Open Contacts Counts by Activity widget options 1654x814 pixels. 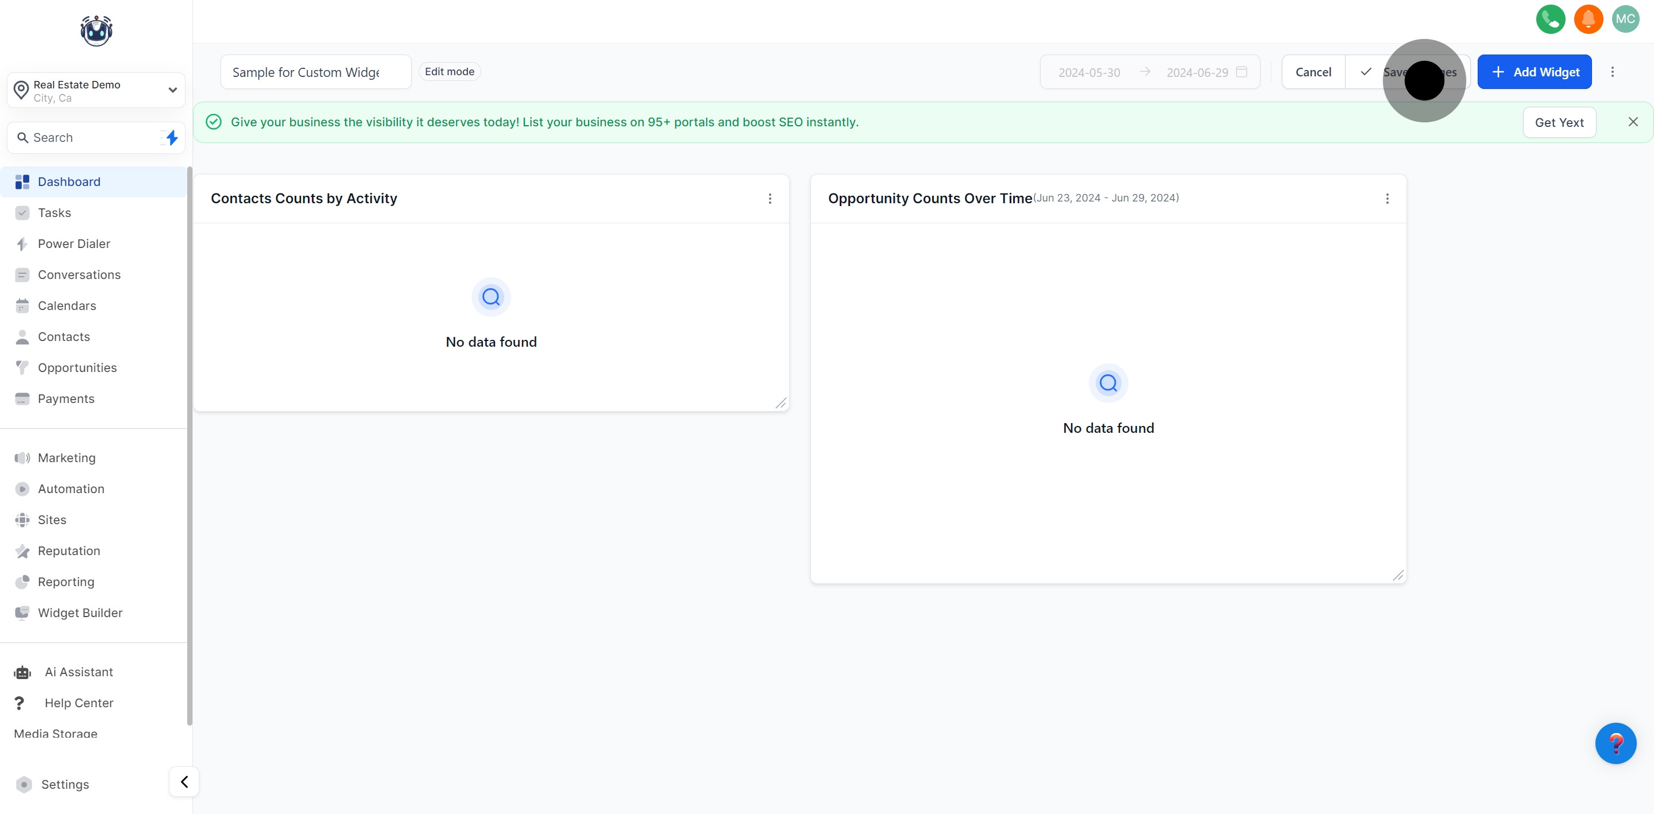point(770,199)
